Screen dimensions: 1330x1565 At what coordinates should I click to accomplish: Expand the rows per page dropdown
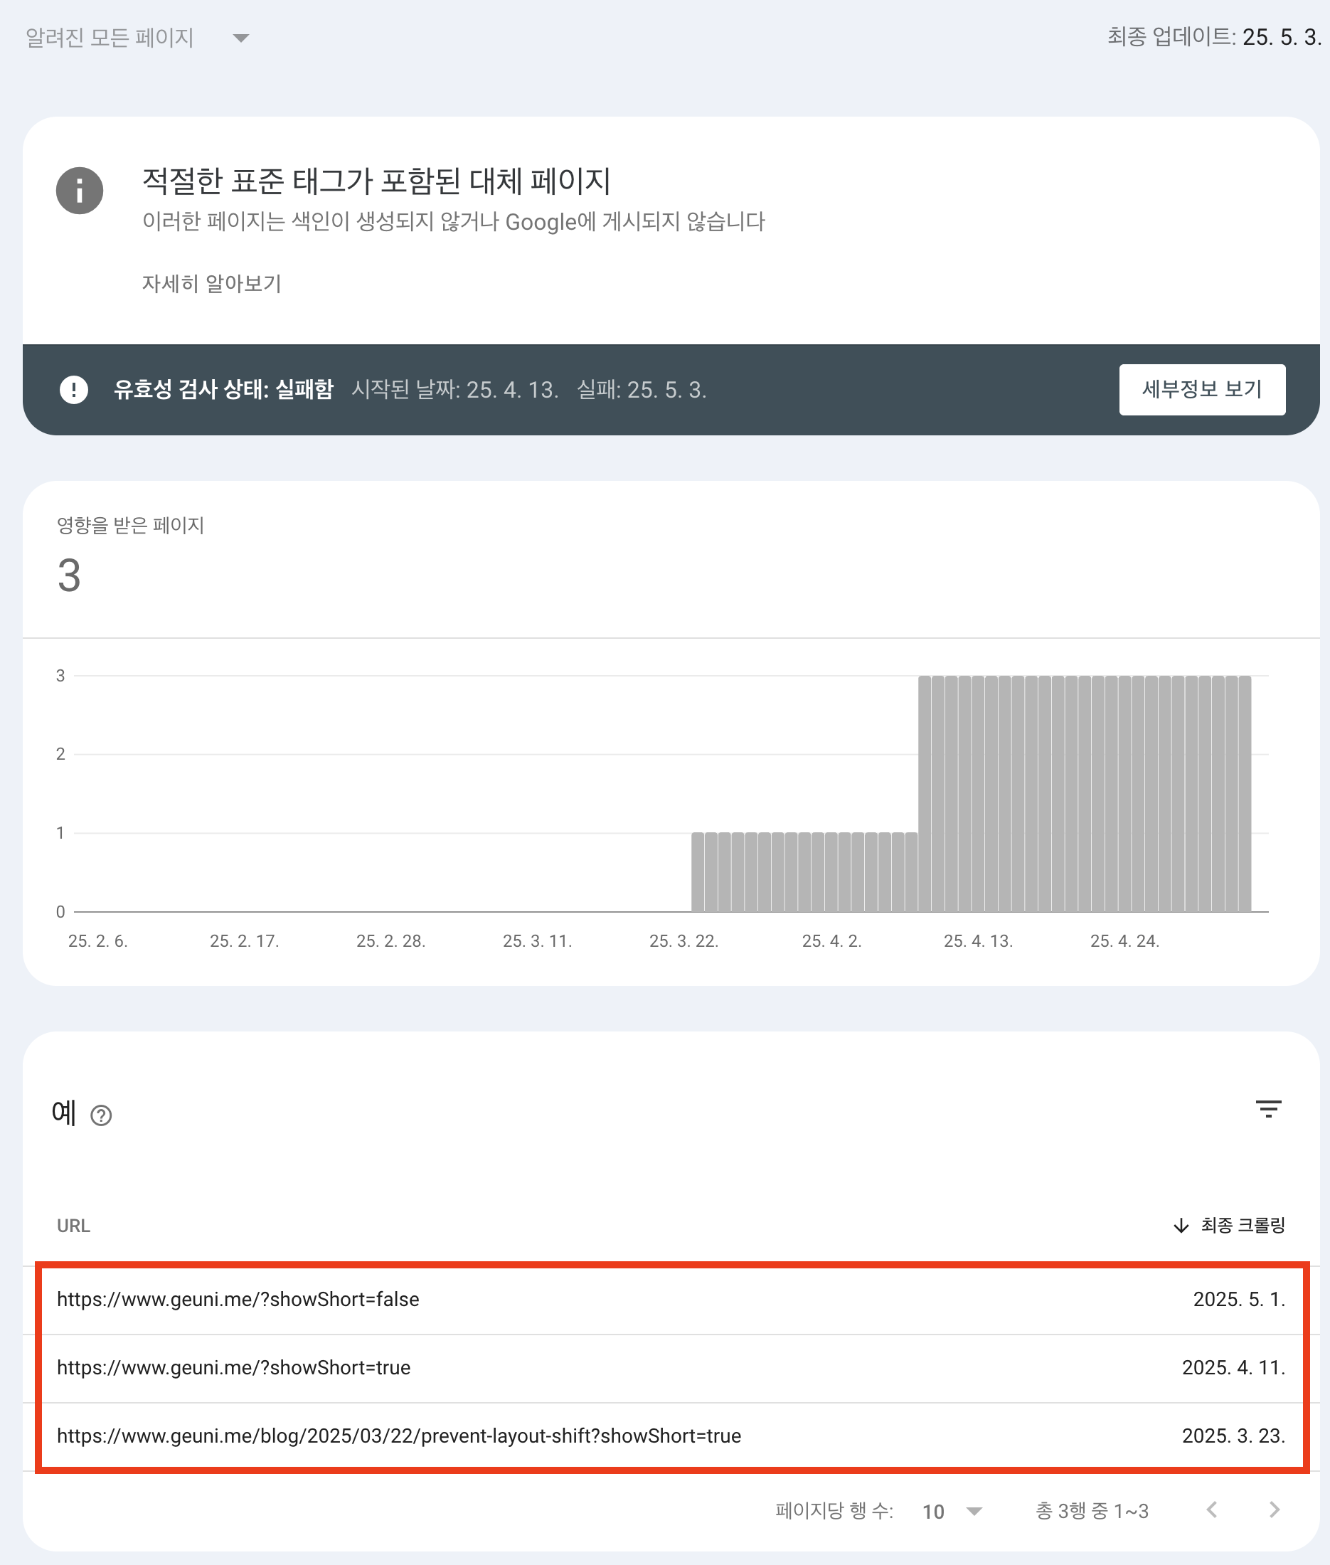974,1511
